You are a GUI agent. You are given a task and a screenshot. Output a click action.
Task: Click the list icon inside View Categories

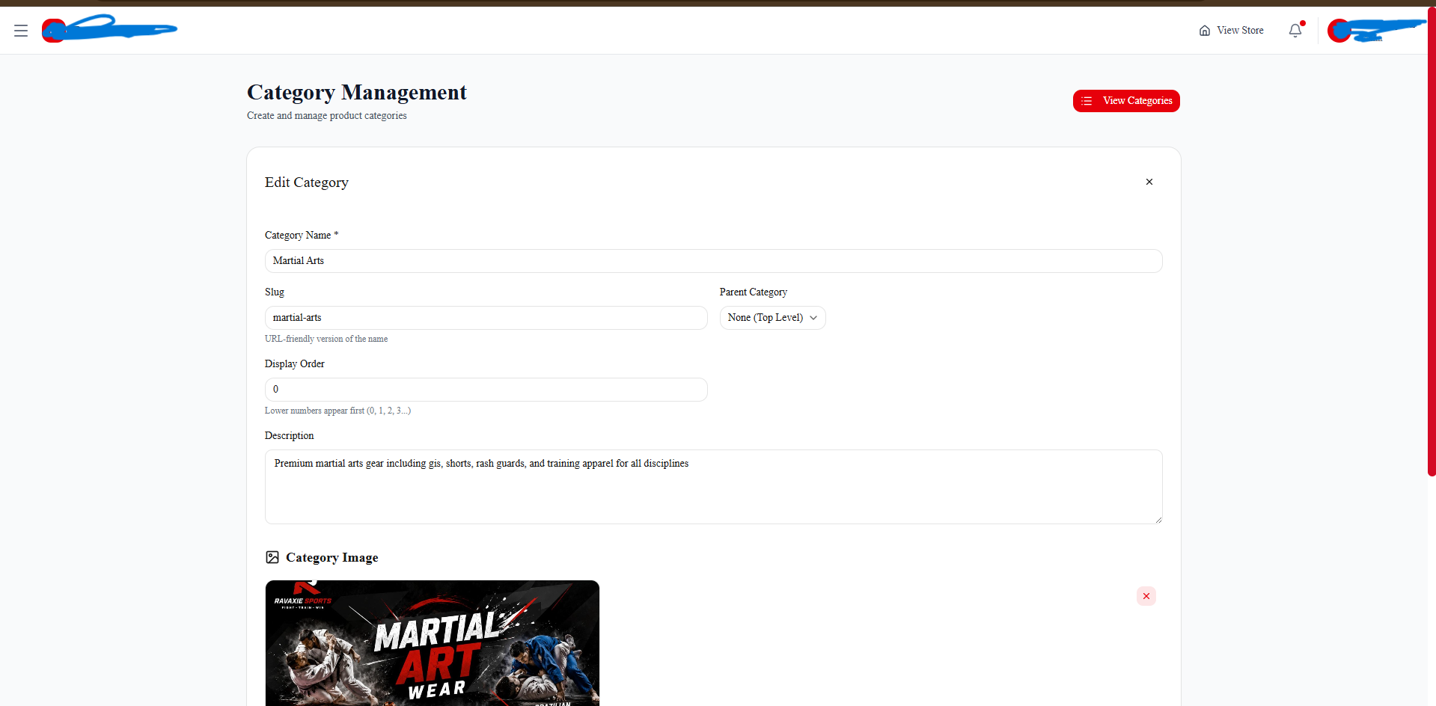tap(1087, 101)
